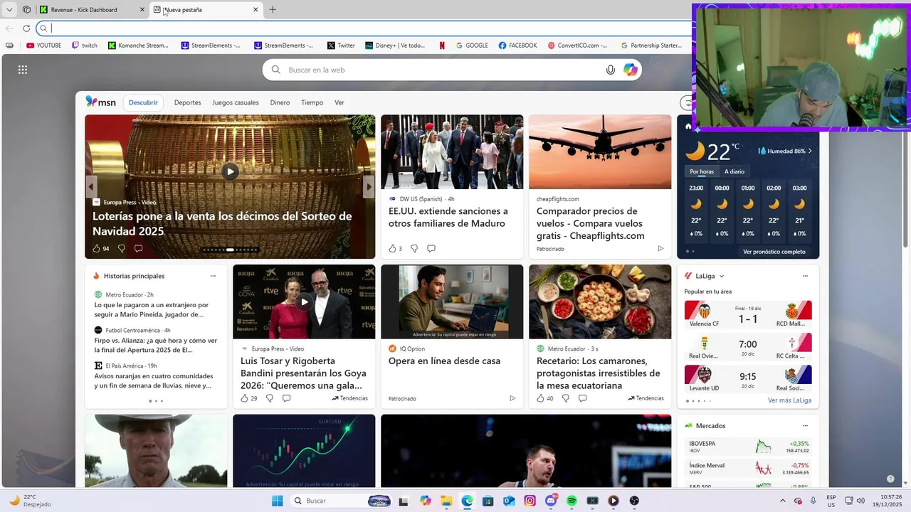Screen dimensions: 911x512
Task: Open IBOVESPA market row
Action: tap(749, 447)
